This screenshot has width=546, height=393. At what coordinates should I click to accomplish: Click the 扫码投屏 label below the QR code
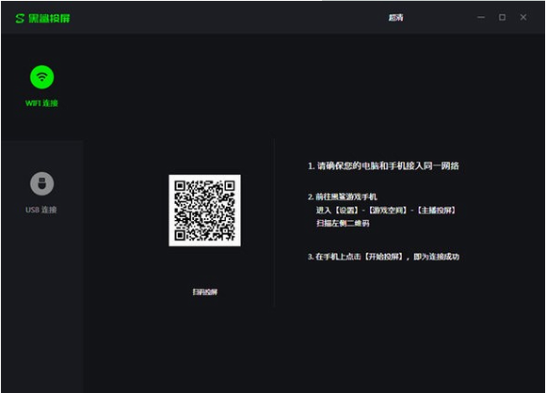click(x=205, y=291)
